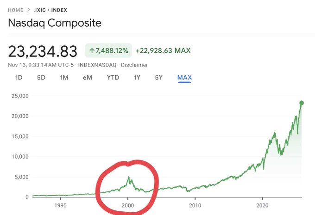Select the YTD time range tab
The width and height of the screenshot is (315, 215).
coord(113,77)
